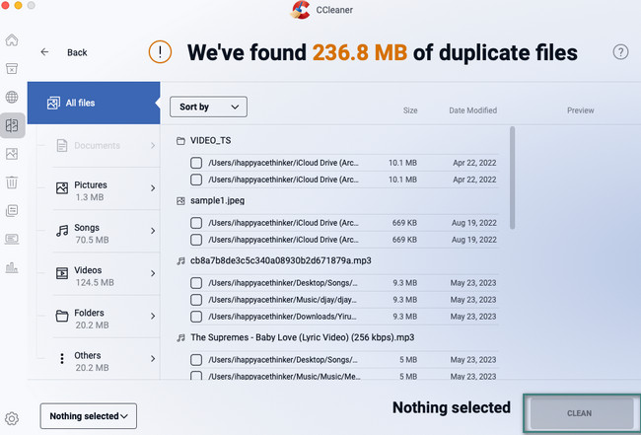641x435 pixels.
Task: Click cb8a7b8de3c5c340a08930b2d671879a.mp3 title
Action: (281, 260)
